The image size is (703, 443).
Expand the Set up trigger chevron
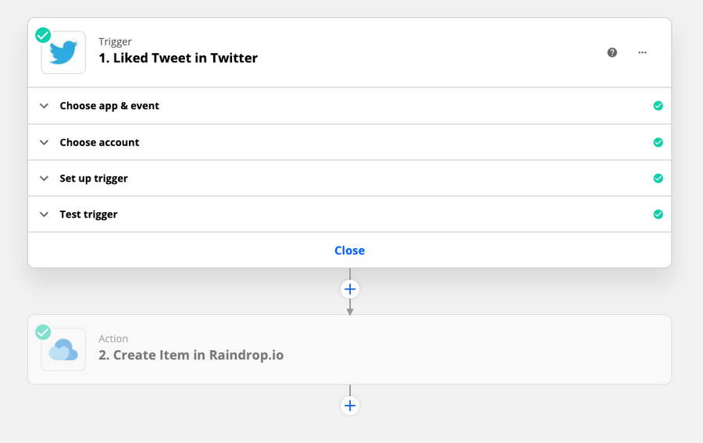pyautogui.click(x=44, y=179)
